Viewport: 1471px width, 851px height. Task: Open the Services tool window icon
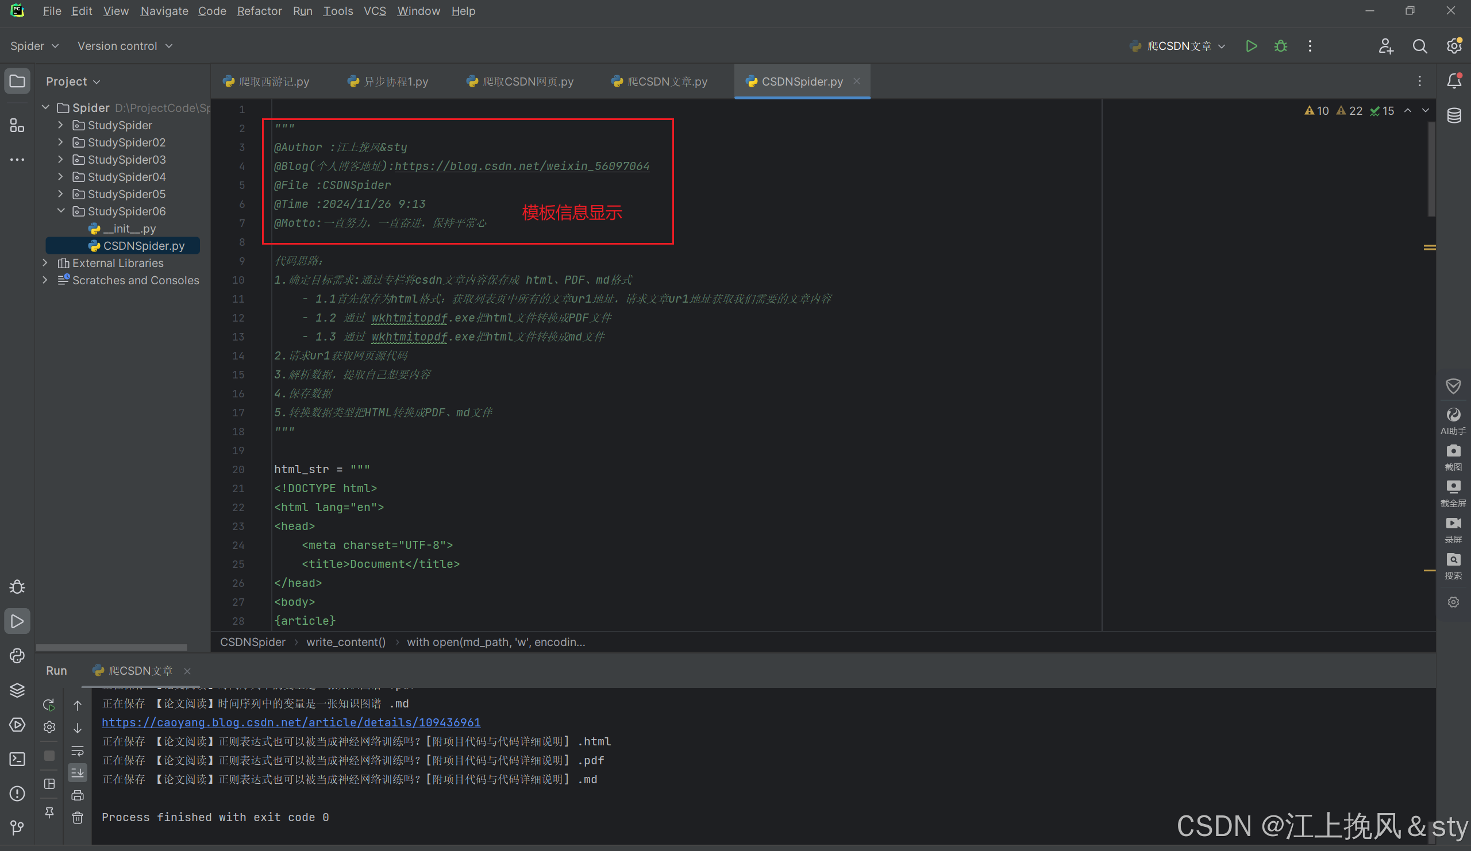(17, 725)
